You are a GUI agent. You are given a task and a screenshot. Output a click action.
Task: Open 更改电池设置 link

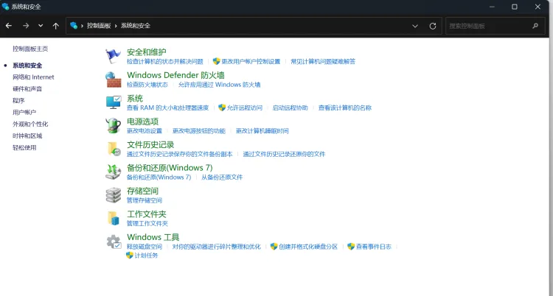[x=145, y=131]
